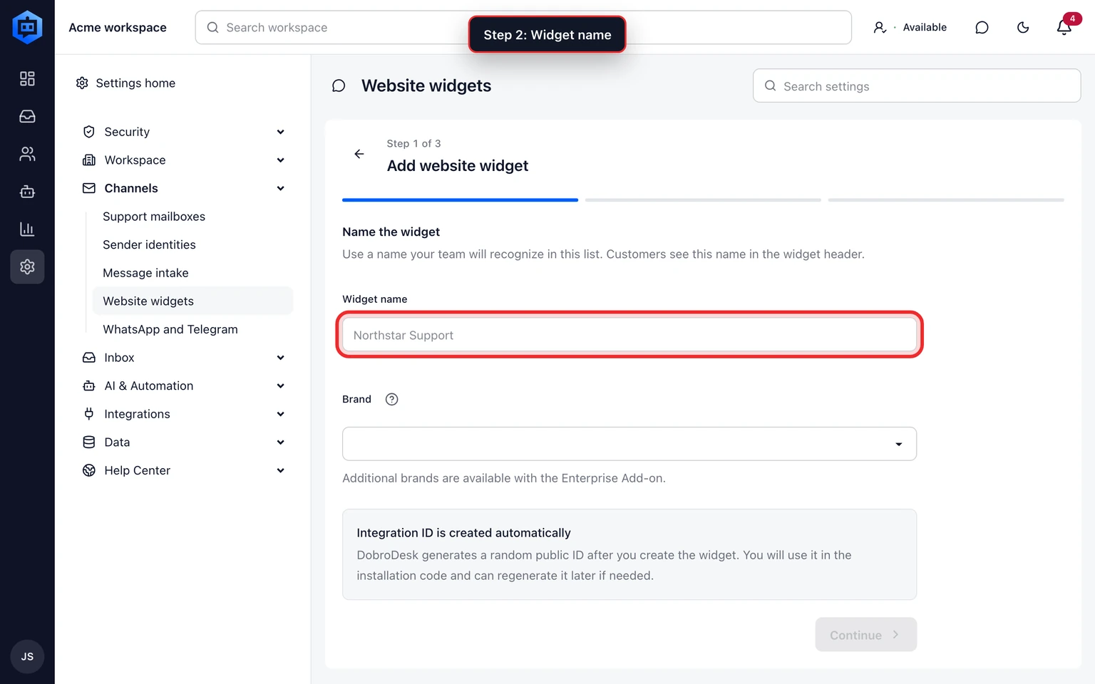
Task: Click the Widget name input field
Action: pyautogui.click(x=629, y=335)
